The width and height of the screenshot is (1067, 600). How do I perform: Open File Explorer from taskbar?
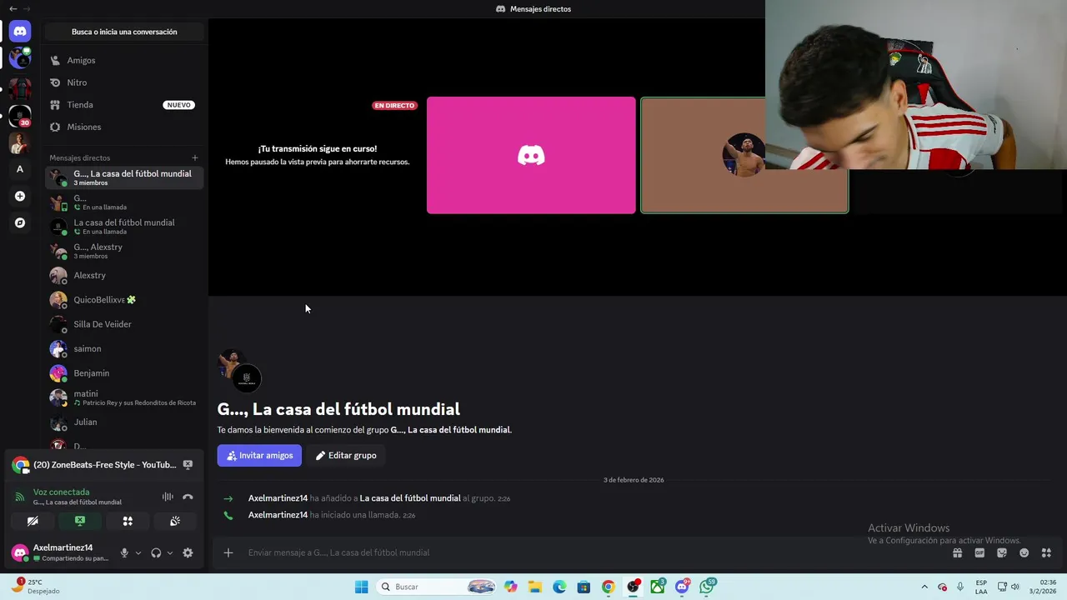535,587
